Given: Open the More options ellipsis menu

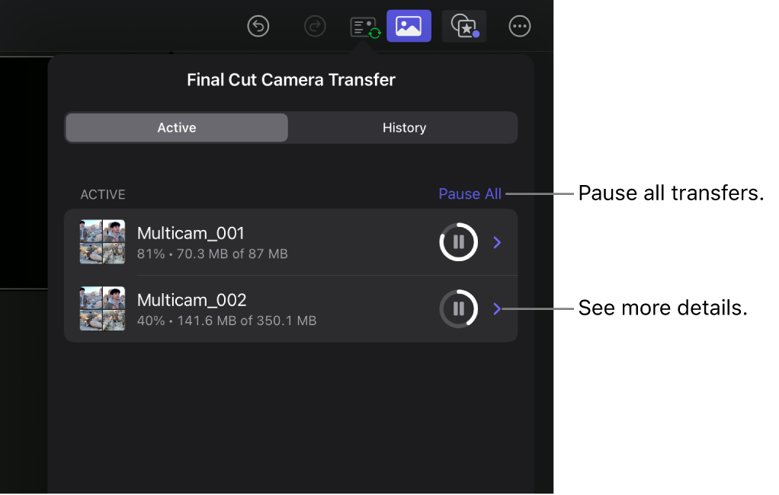Looking at the screenshot, I should pos(519,26).
